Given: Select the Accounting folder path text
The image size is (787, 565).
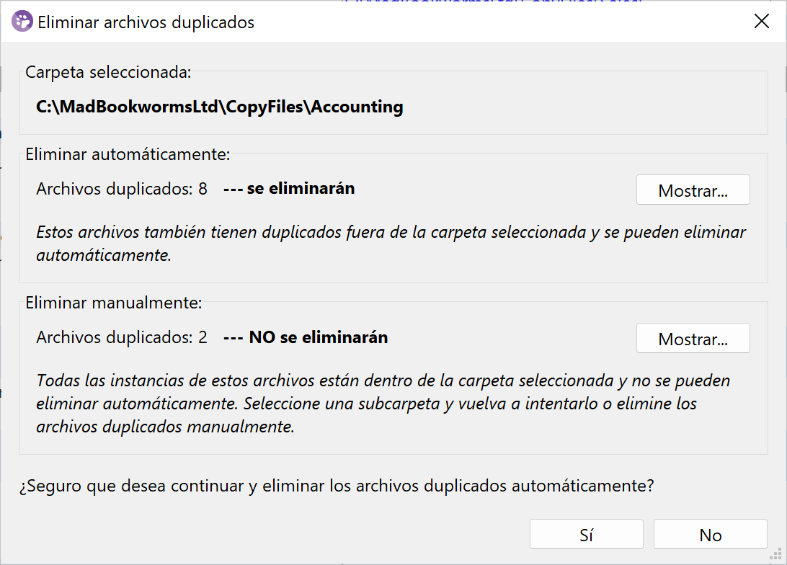Looking at the screenshot, I should (220, 107).
